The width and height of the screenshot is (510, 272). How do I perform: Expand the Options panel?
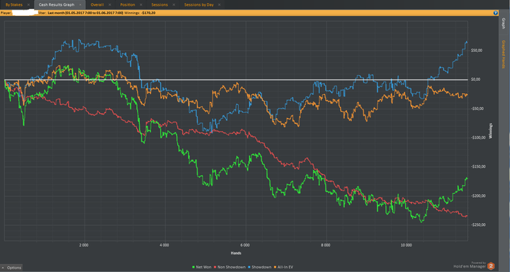tap(12, 268)
